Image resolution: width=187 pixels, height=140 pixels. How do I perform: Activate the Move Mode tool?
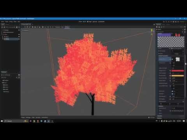25,27
